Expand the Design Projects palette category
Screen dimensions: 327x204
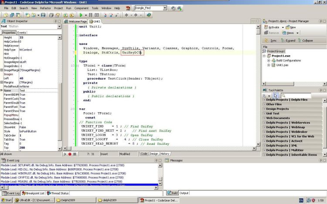pos(264,109)
